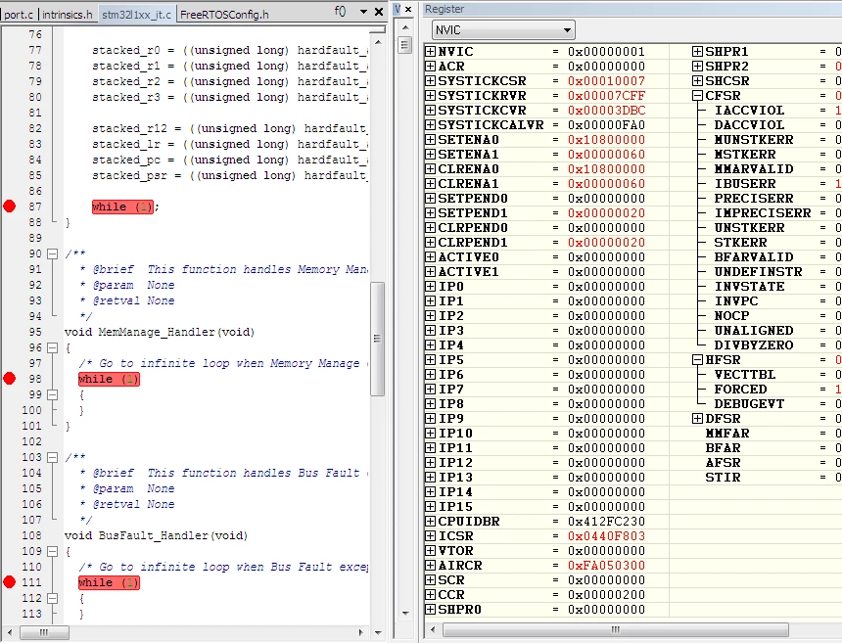Screen dimensions: 842x643
Task: Click the f0 function list button
Action: 341,12
